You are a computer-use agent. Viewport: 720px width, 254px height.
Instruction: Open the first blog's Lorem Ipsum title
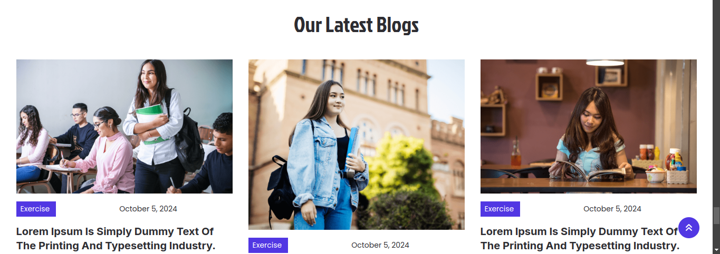(116, 239)
